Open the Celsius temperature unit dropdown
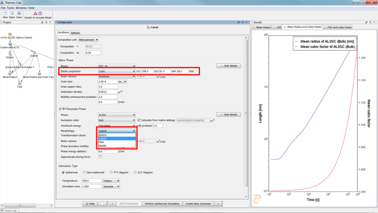Screen dimensions: 378x213 pyautogui.click(x=111, y=181)
